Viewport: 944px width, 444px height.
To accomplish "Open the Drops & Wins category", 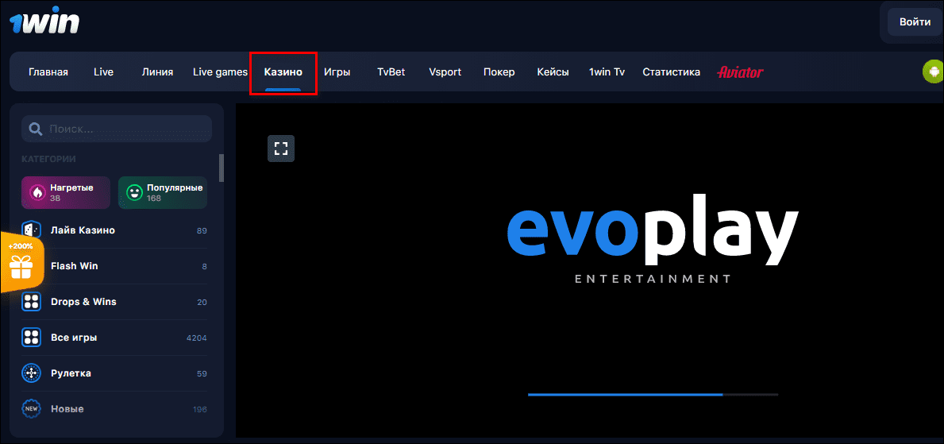I will click(114, 302).
